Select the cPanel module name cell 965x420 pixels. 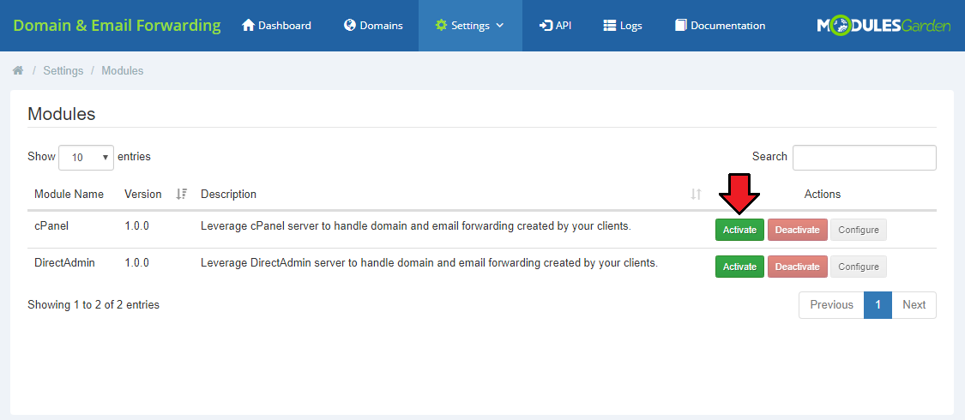click(x=51, y=226)
